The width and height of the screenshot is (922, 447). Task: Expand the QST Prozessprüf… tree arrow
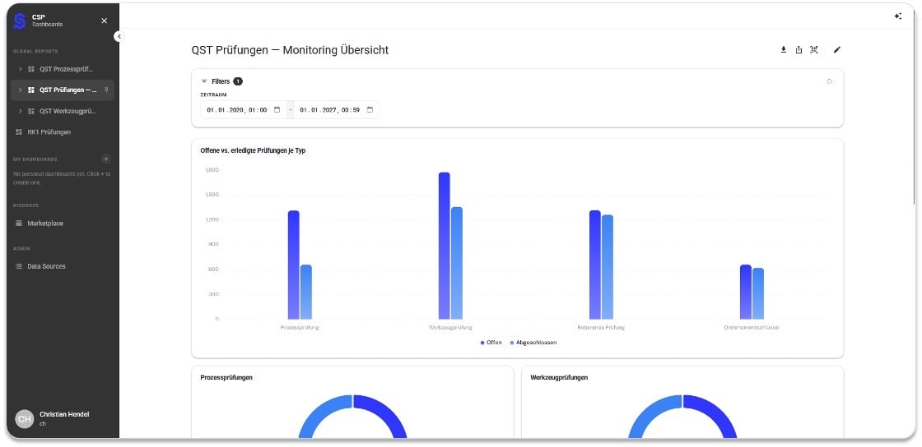(x=20, y=69)
